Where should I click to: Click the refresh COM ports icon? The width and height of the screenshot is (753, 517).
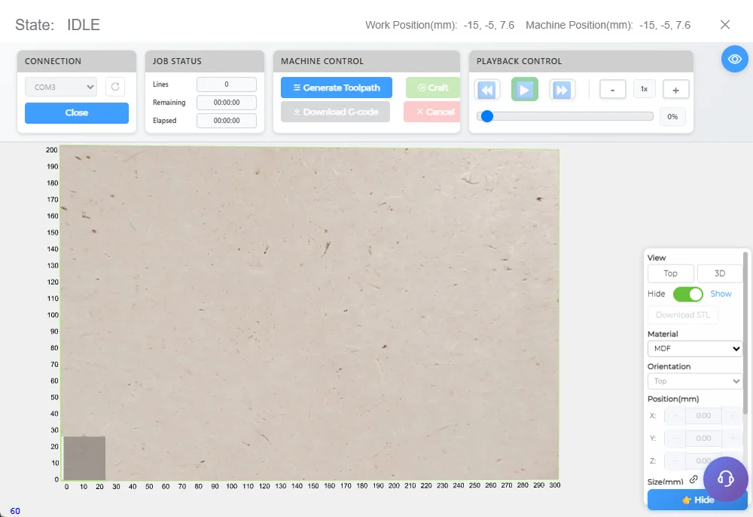click(x=115, y=87)
